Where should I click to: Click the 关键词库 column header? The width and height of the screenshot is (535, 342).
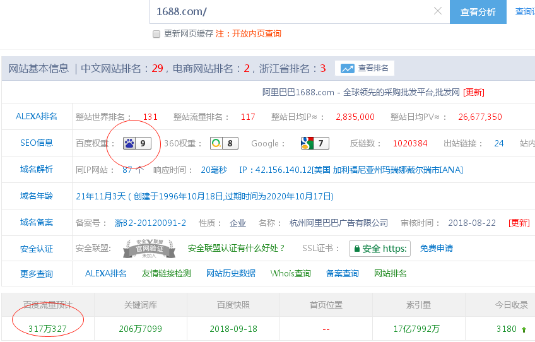pos(141,305)
